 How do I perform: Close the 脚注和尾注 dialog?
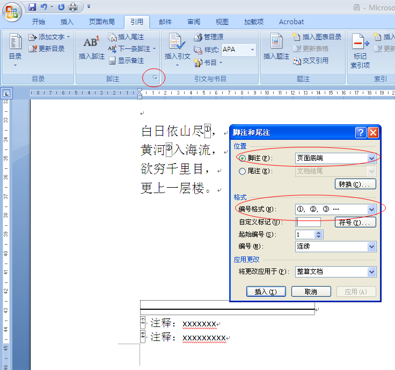click(x=374, y=132)
